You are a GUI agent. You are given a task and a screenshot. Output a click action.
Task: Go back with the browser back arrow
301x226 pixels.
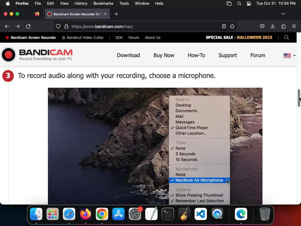[x=7, y=26]
